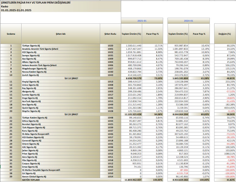Select the 'Corpus Sigorta AŞ' cell
236x182 pixels.
61,163
